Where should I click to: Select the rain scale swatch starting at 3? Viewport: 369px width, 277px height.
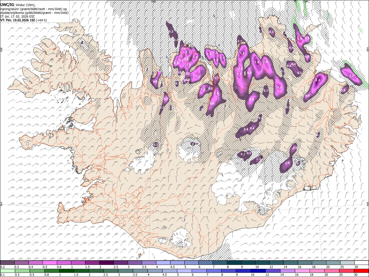point(125,271)
